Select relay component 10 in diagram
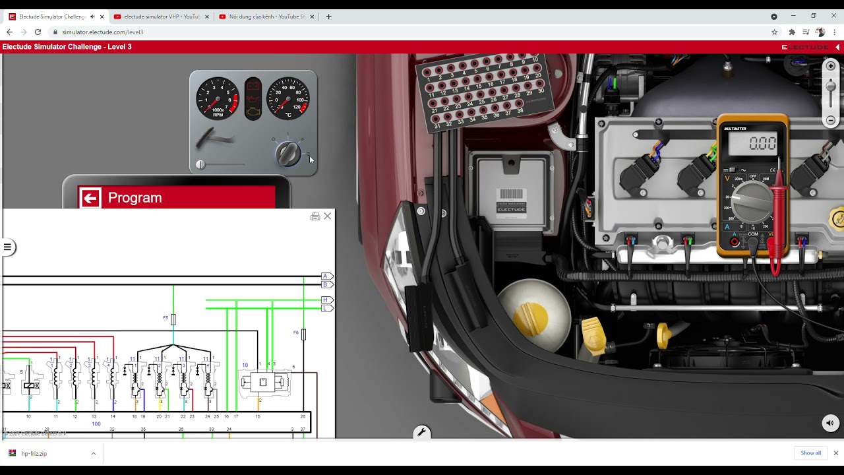Image resolution: width=844 pixels, height=475 pixels. click(264, 382)
